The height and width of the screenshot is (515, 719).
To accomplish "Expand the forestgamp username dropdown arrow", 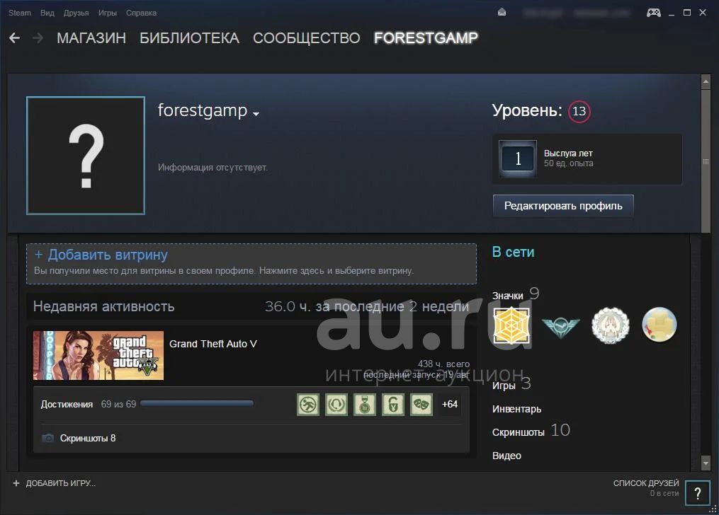I will pos(256,113).
